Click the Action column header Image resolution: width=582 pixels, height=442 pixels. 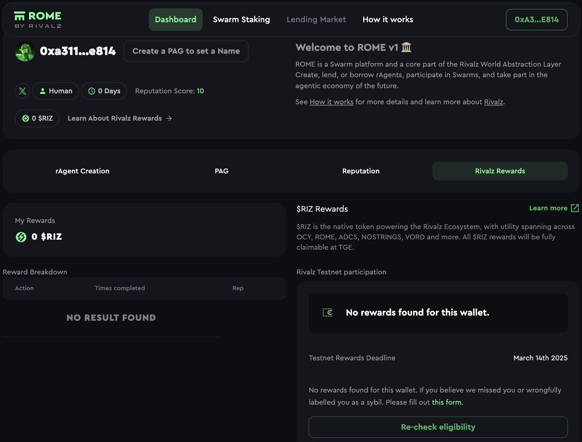(24, 288)
